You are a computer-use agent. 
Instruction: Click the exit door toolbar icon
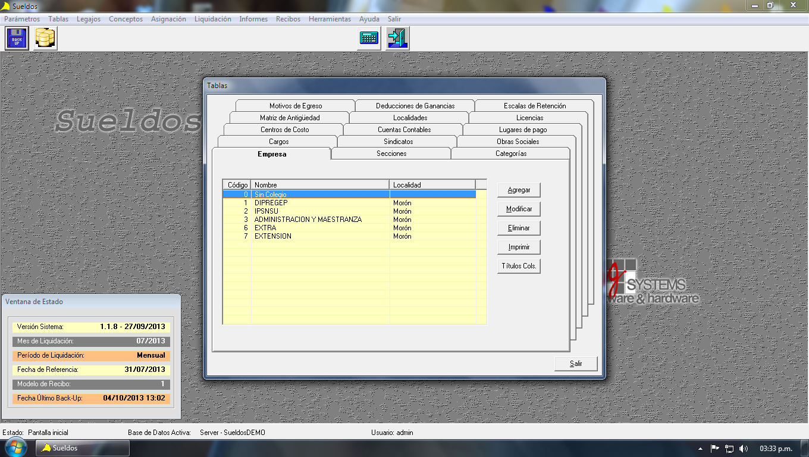(397, 39)
